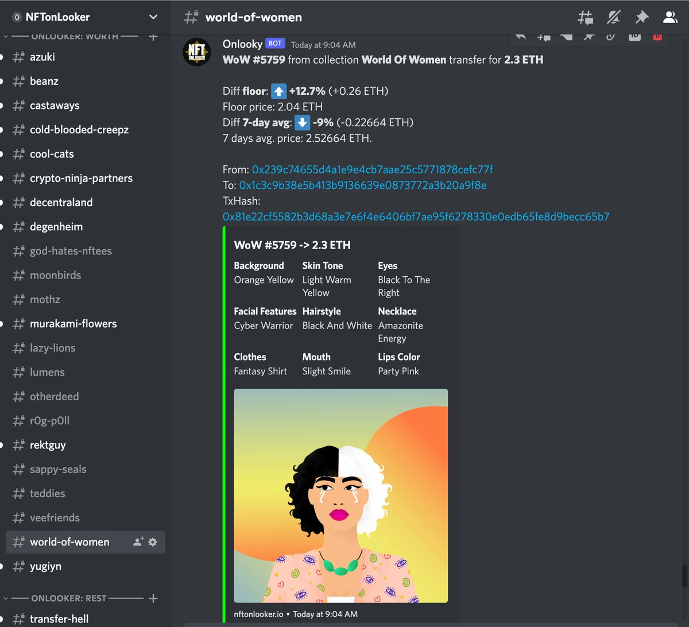Click the Onlooky username
This screenshot has height=627, width=689.
pyautogui.click(x=242, y=44)
